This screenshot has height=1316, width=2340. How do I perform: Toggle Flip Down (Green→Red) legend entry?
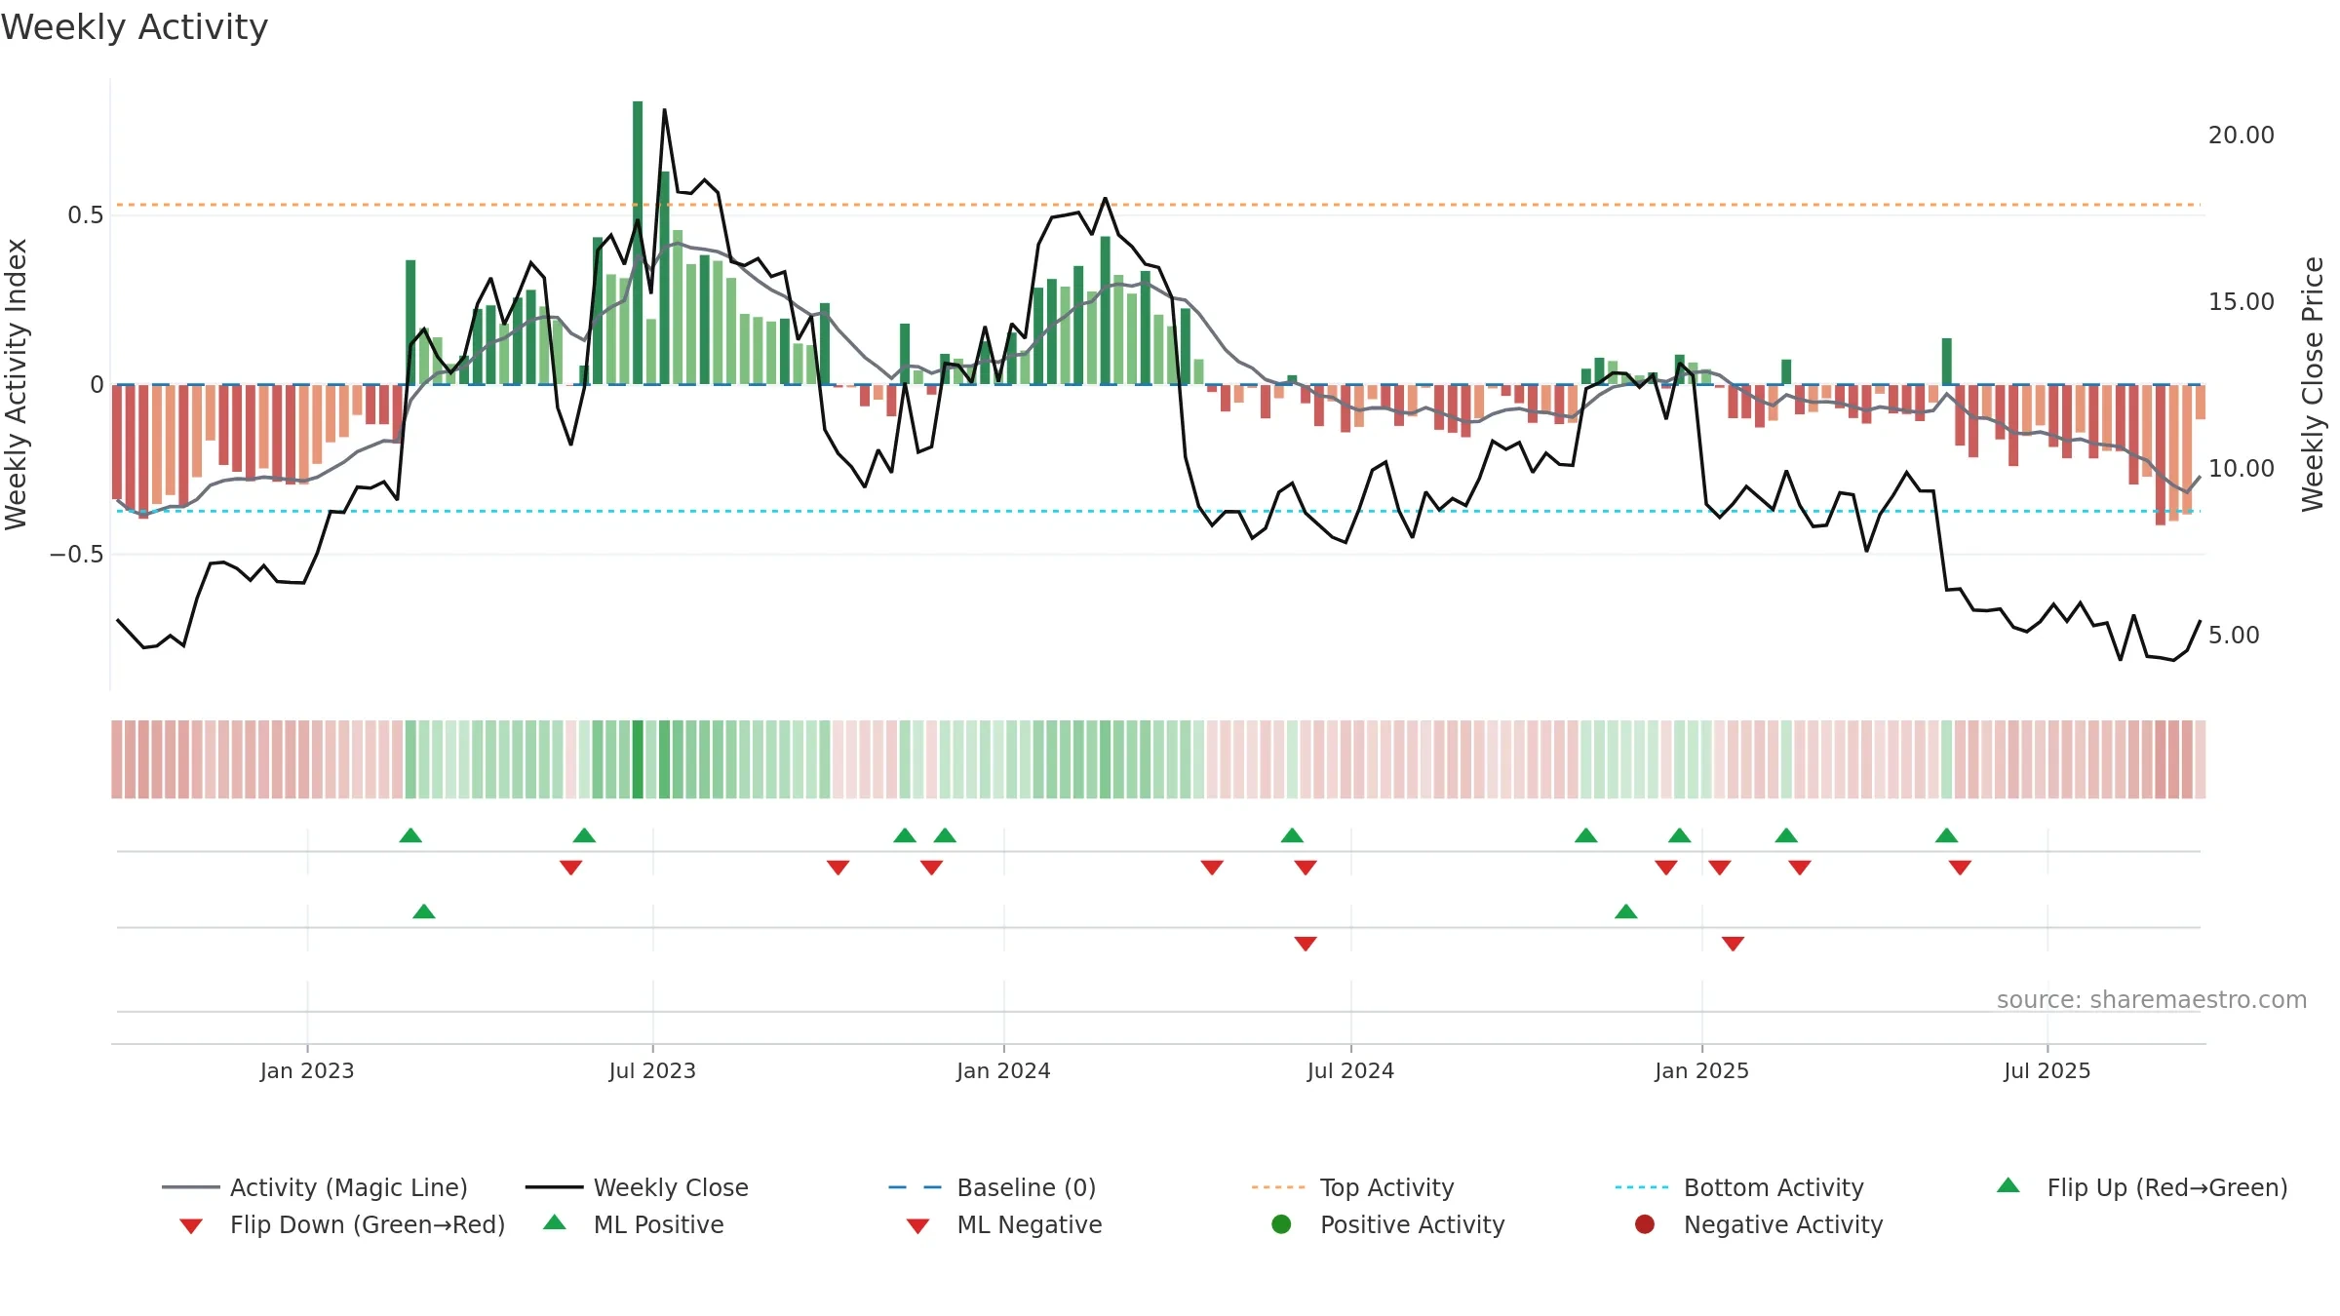click(341, 1224)
